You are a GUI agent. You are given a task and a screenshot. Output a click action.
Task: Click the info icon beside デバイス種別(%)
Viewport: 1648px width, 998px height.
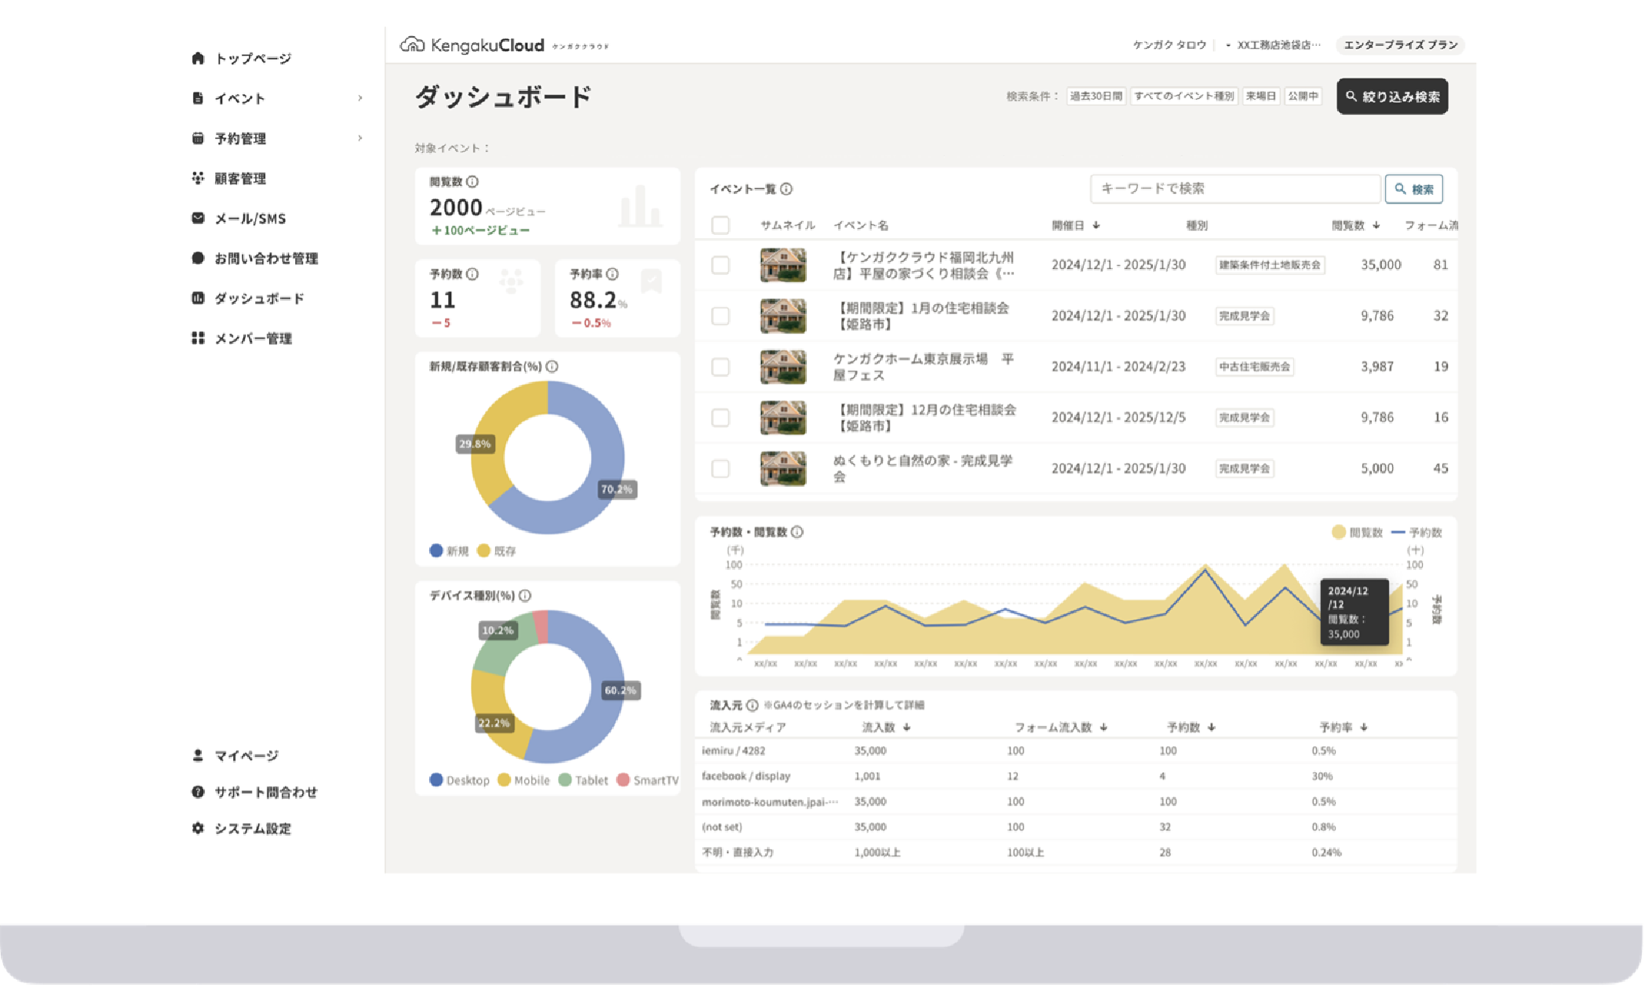[x=525, y=596]
